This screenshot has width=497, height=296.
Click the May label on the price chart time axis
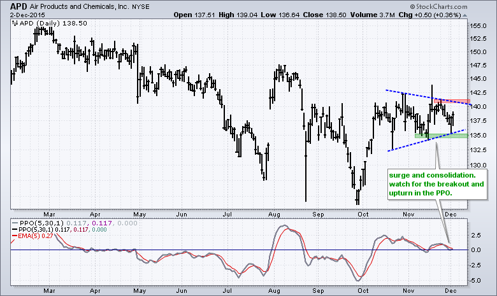(140, 215)
